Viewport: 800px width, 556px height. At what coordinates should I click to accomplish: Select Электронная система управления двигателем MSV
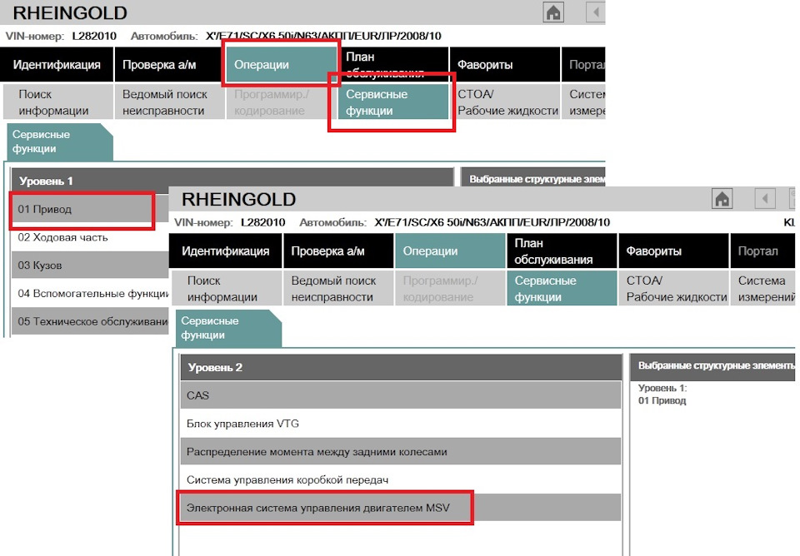(x=401, y=508)
